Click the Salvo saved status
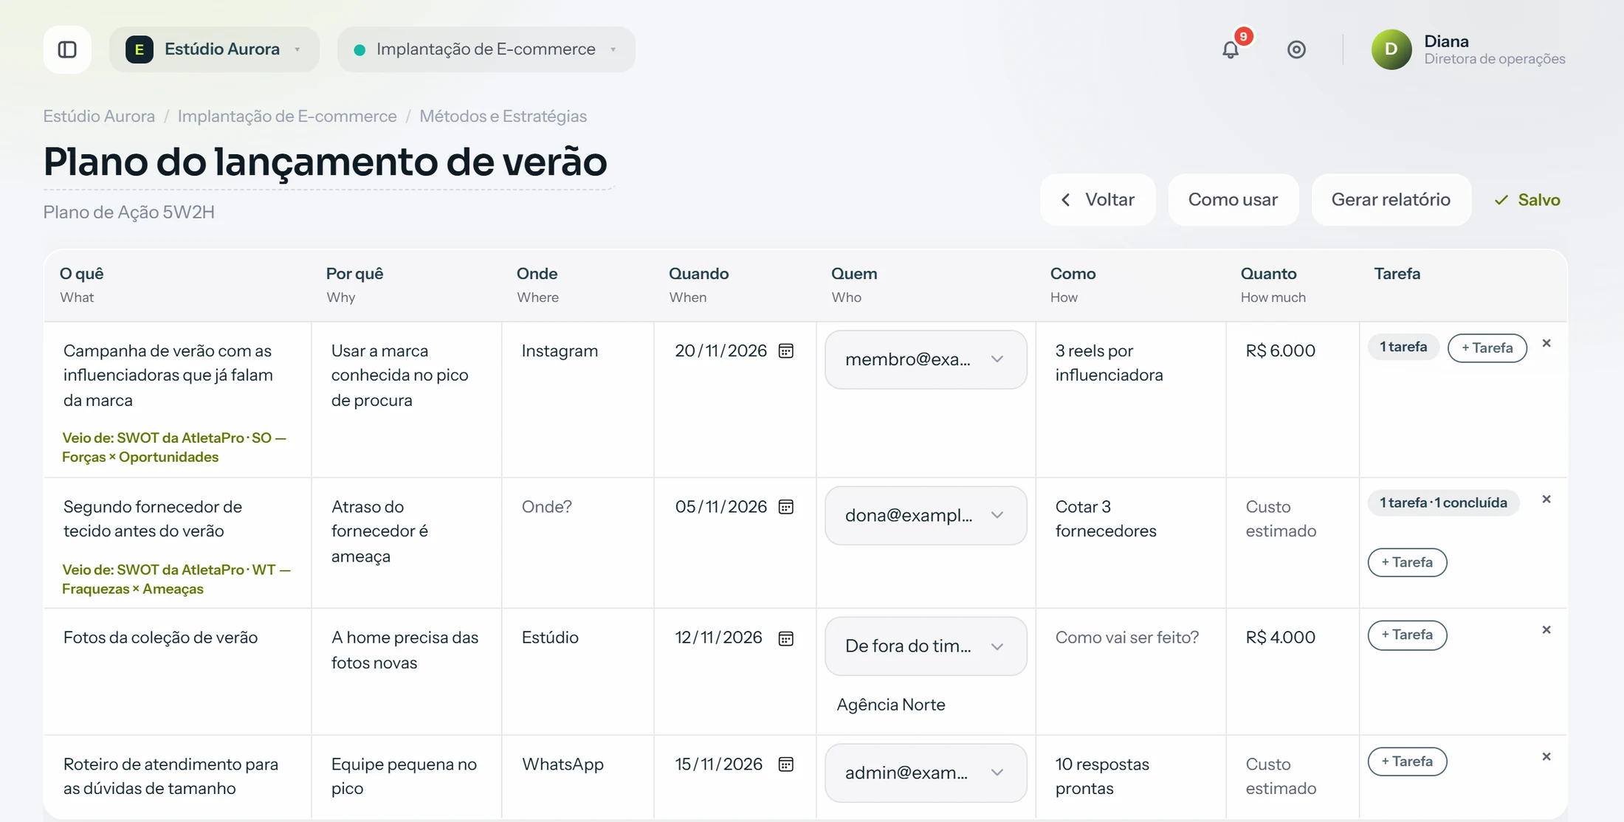 1527,200
